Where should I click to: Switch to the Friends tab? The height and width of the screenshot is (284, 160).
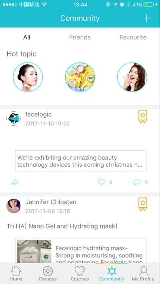pos(80,37)
